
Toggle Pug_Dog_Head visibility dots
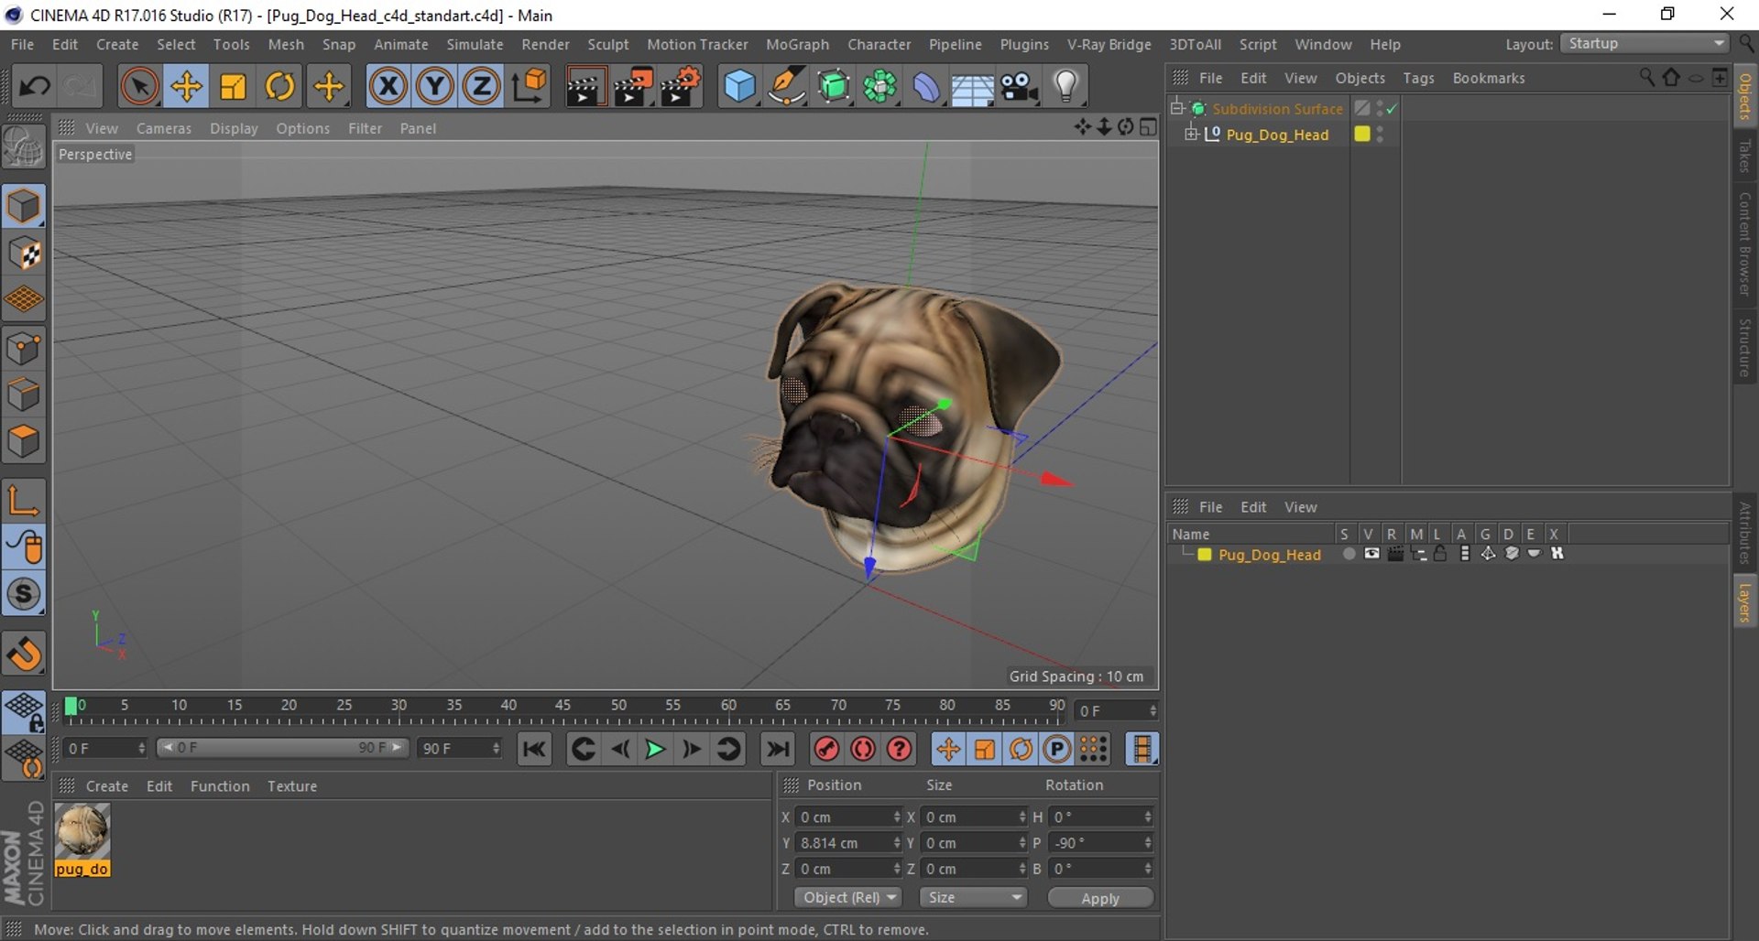click(1380, 135)
